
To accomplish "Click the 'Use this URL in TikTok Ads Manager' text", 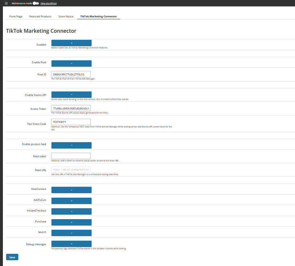I will click(x=85, y=175).
